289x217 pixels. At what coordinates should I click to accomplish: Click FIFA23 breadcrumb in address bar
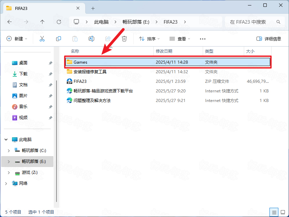tap(171, 22)
